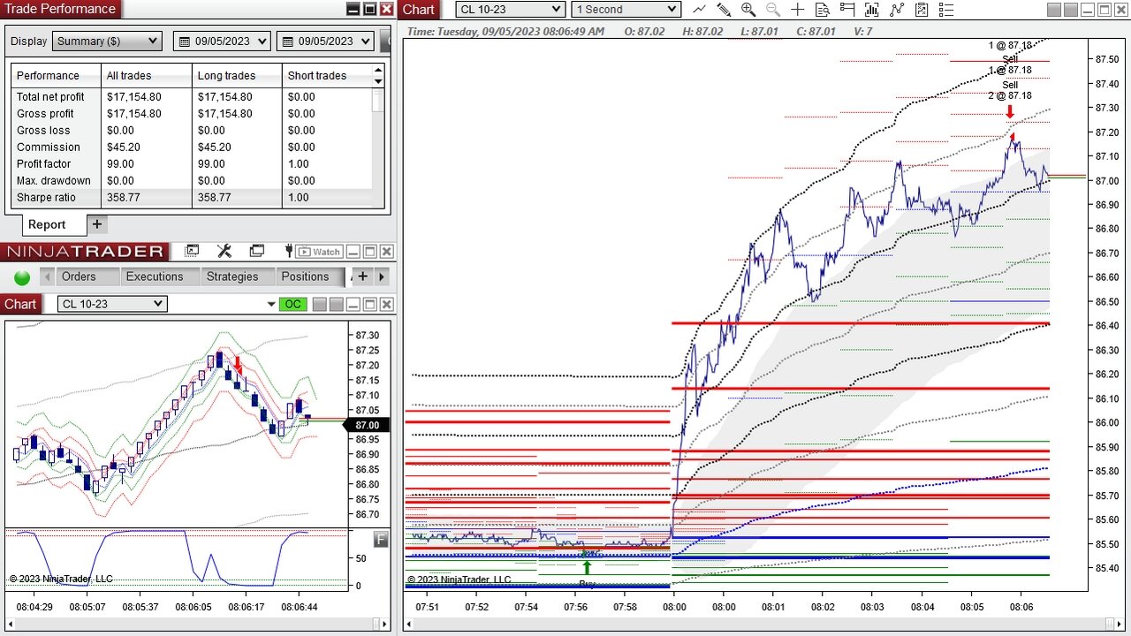Open chart Bars style icon in toolbar
The height and width of the screenshot is (636, 1131).
coord(700,10)
